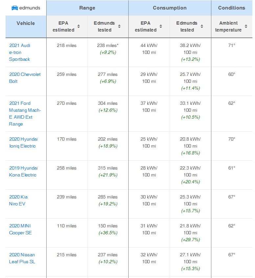Click the Range column group header
Viewport: 255px width, 278px height.
tap(87, 8)
